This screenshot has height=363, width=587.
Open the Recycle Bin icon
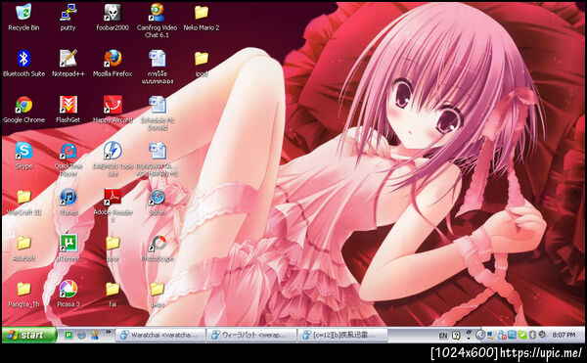(x=23, y=17)
